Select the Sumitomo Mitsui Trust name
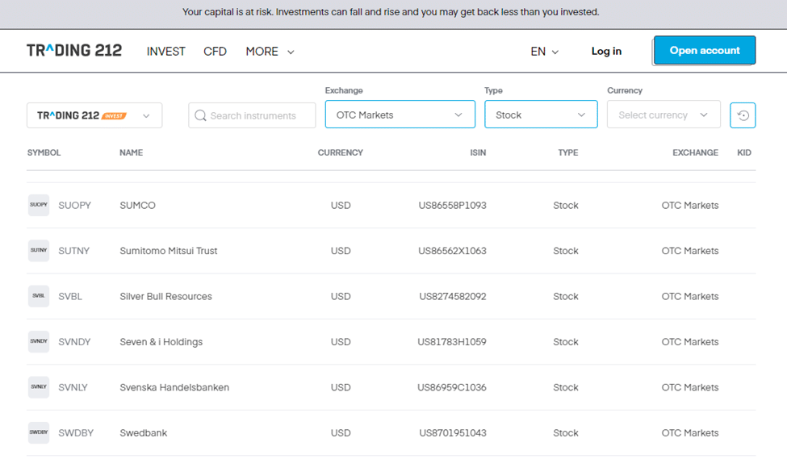Screen dimensions: 787x459 [x=169, y=251]
